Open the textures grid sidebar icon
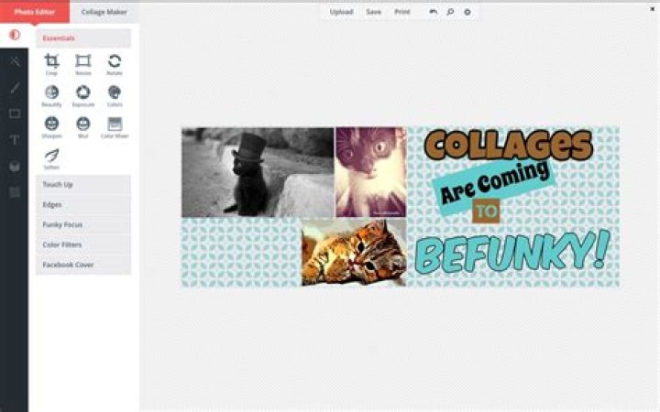 [15, 192]
